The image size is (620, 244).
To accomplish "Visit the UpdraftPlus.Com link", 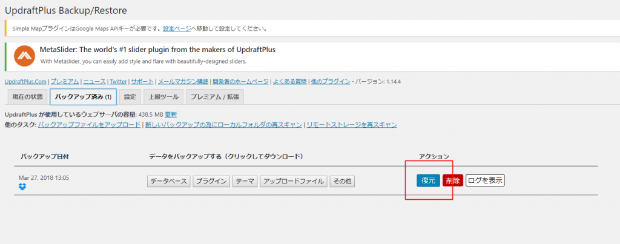I will pyautogui.click(x=25, y=82).
